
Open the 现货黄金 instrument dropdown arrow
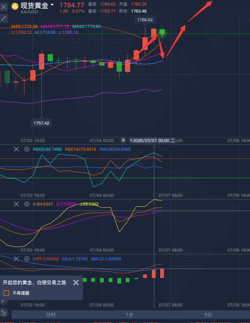coord(52,5)
